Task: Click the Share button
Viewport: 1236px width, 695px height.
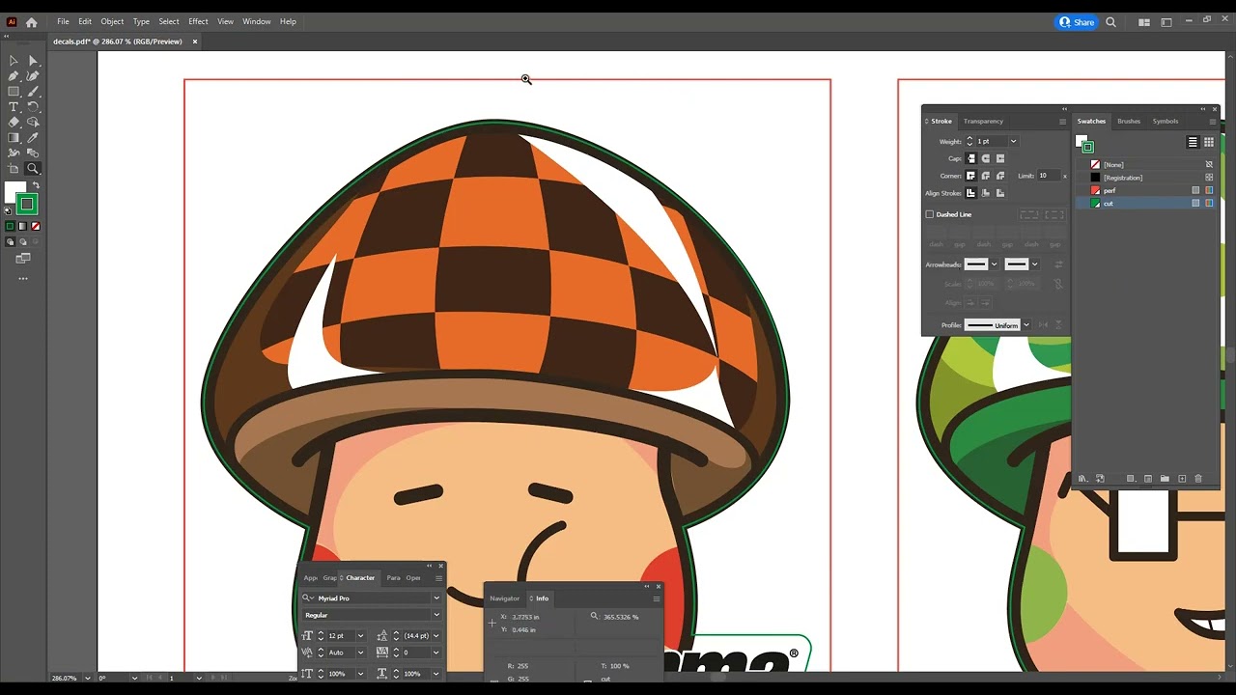Action: click(1078, 22)
